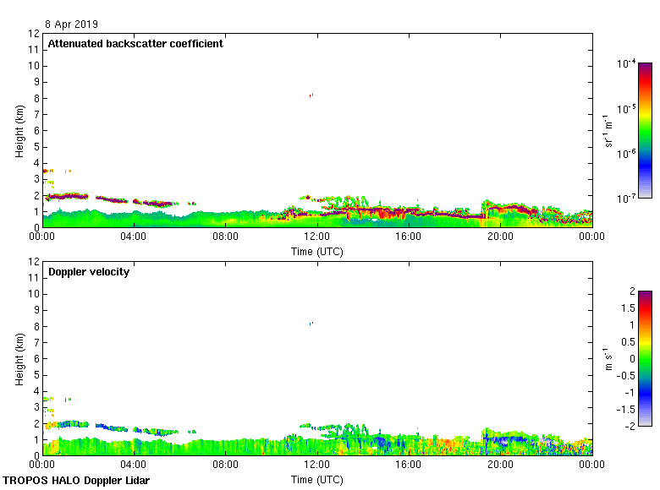The image size is (660, 490).
Task: Click the "m s⁻¹" units label beside the velocity color bar
Action: click(609, 358)
